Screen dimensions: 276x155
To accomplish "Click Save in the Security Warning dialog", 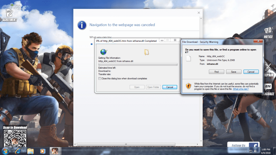I will (233, 72).
